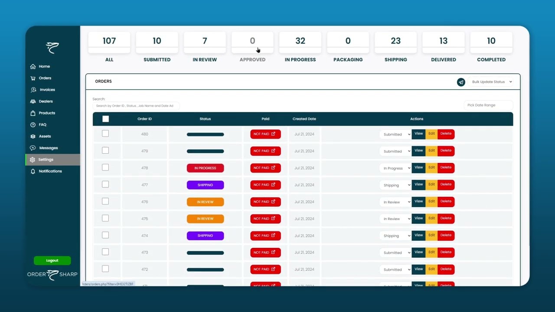The width and height of the screenshot is (555, 312).
Task: Open the NOT PAID link for order 472
Action: tap(265, 269)
